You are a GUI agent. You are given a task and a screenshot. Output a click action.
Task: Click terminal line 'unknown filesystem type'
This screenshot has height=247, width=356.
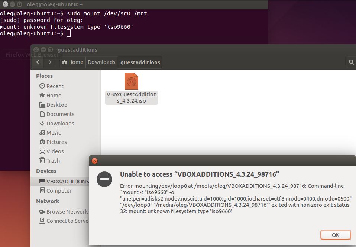pos(67,27)
